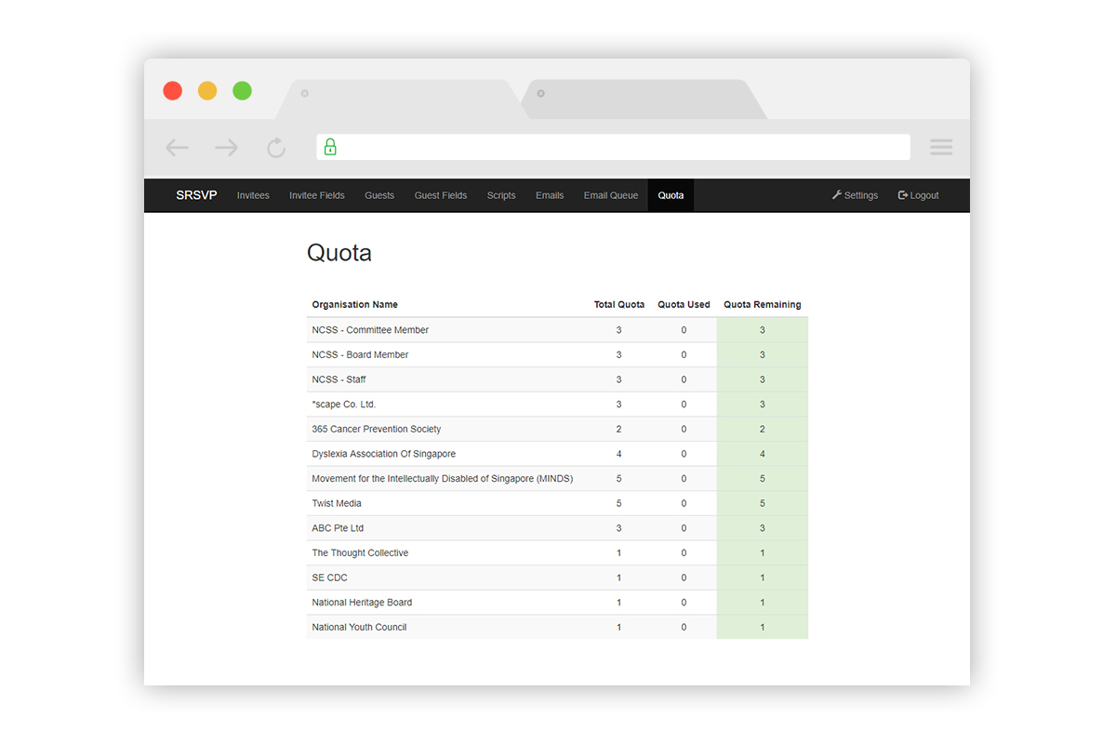The height and width of the screenshot is (744, 1116).
Task: Select the NCSS - Staff row
Action: pos(557,379)
